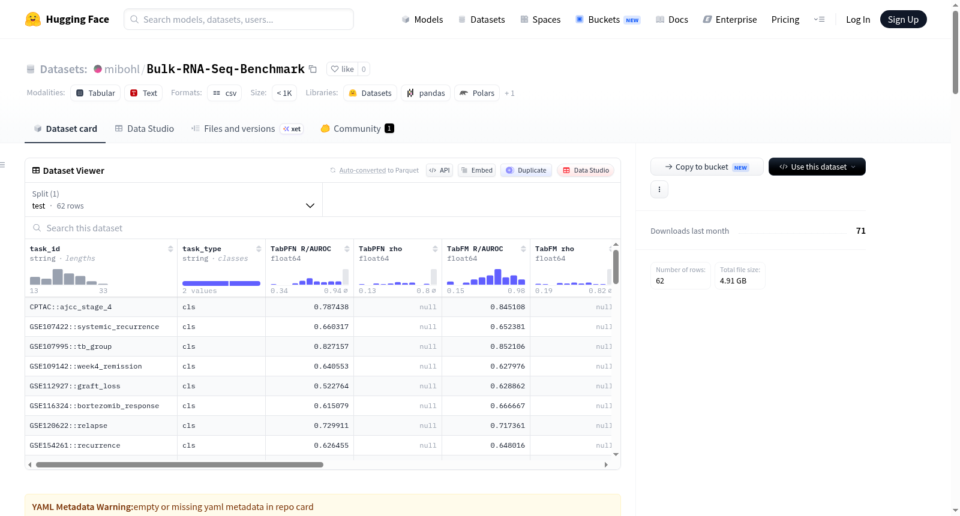
Task: Click the table vertical scrollbar
Action: tap(616, 267)
